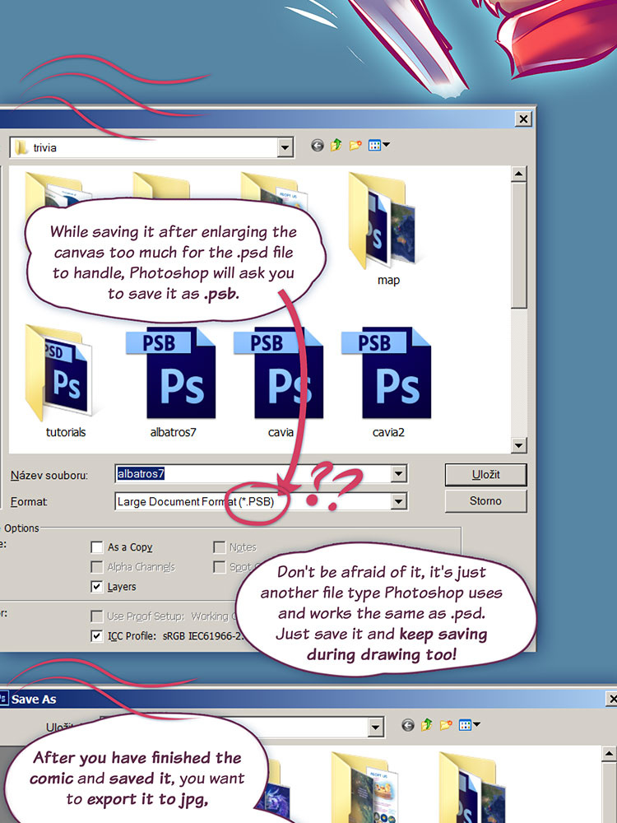Open the View menu icon in upper dialog

pos(378,146)
